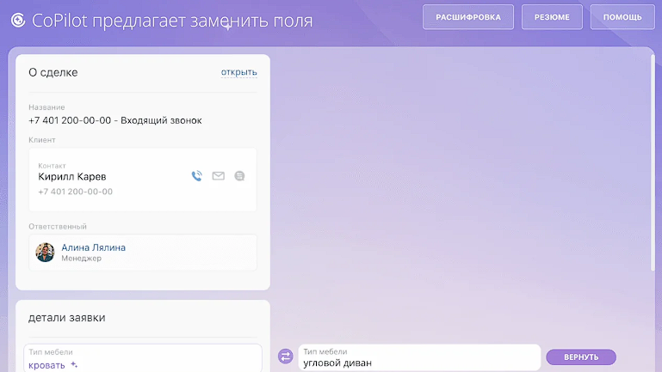
Task: Click the deal title +7 401 200-00-00 - Входящий звонок
Action: coord(115,120)
